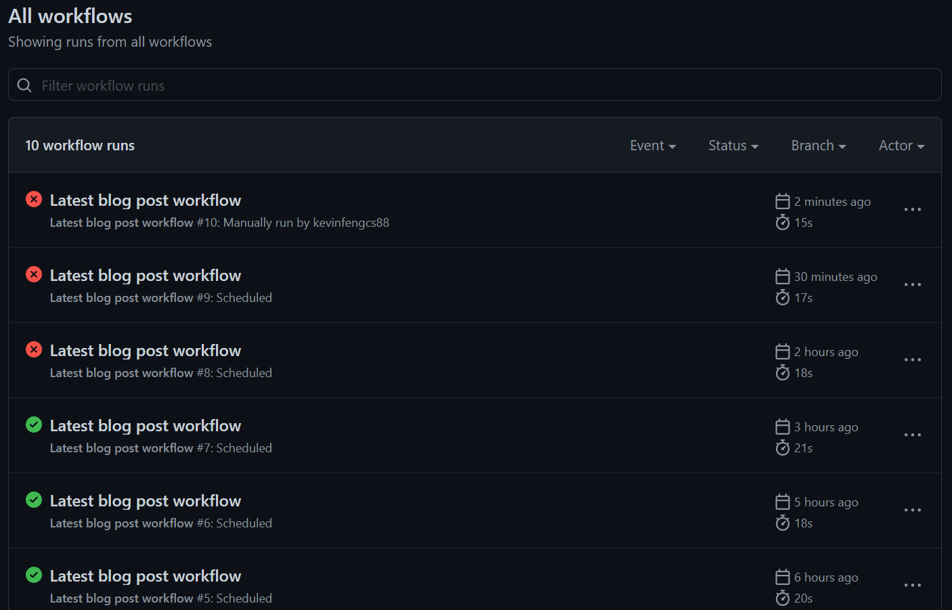Open the run #5 'Latest blog post workflow' title link
Viewport: 952px width, 610px height.
click(x=146, y=576)
